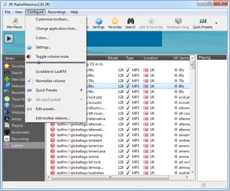Open Playlist in the Library sidebar

coord(23,126)
